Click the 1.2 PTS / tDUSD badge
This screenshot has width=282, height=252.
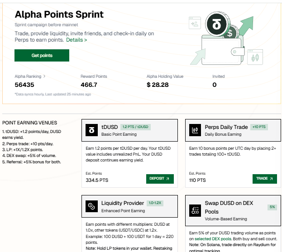tap(135, 127)
